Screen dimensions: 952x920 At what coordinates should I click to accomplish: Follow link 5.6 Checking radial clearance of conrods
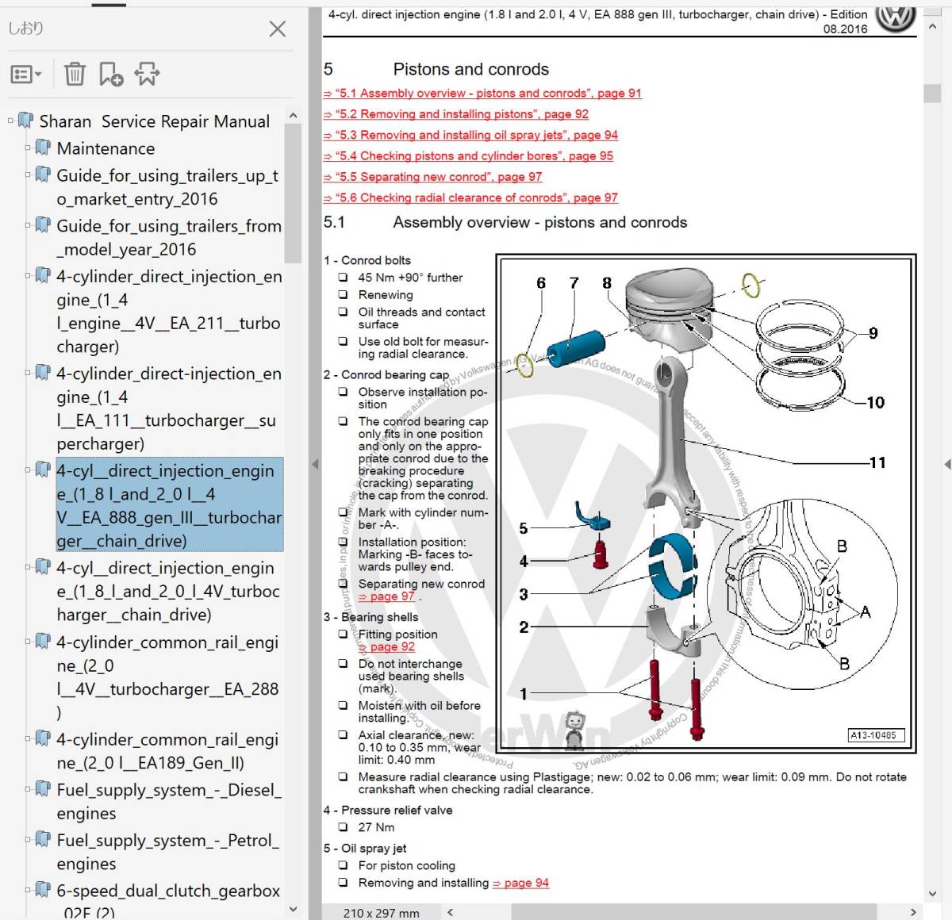click(470, 197)
